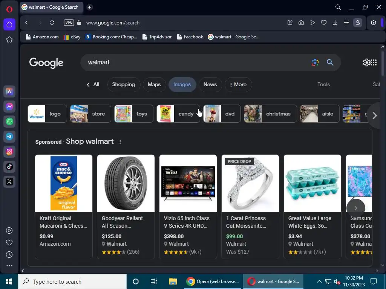
Task: Filter images by the aisle chip
Action: [x=320, y=114]
